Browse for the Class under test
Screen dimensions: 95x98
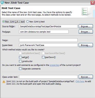coord(86,77)
